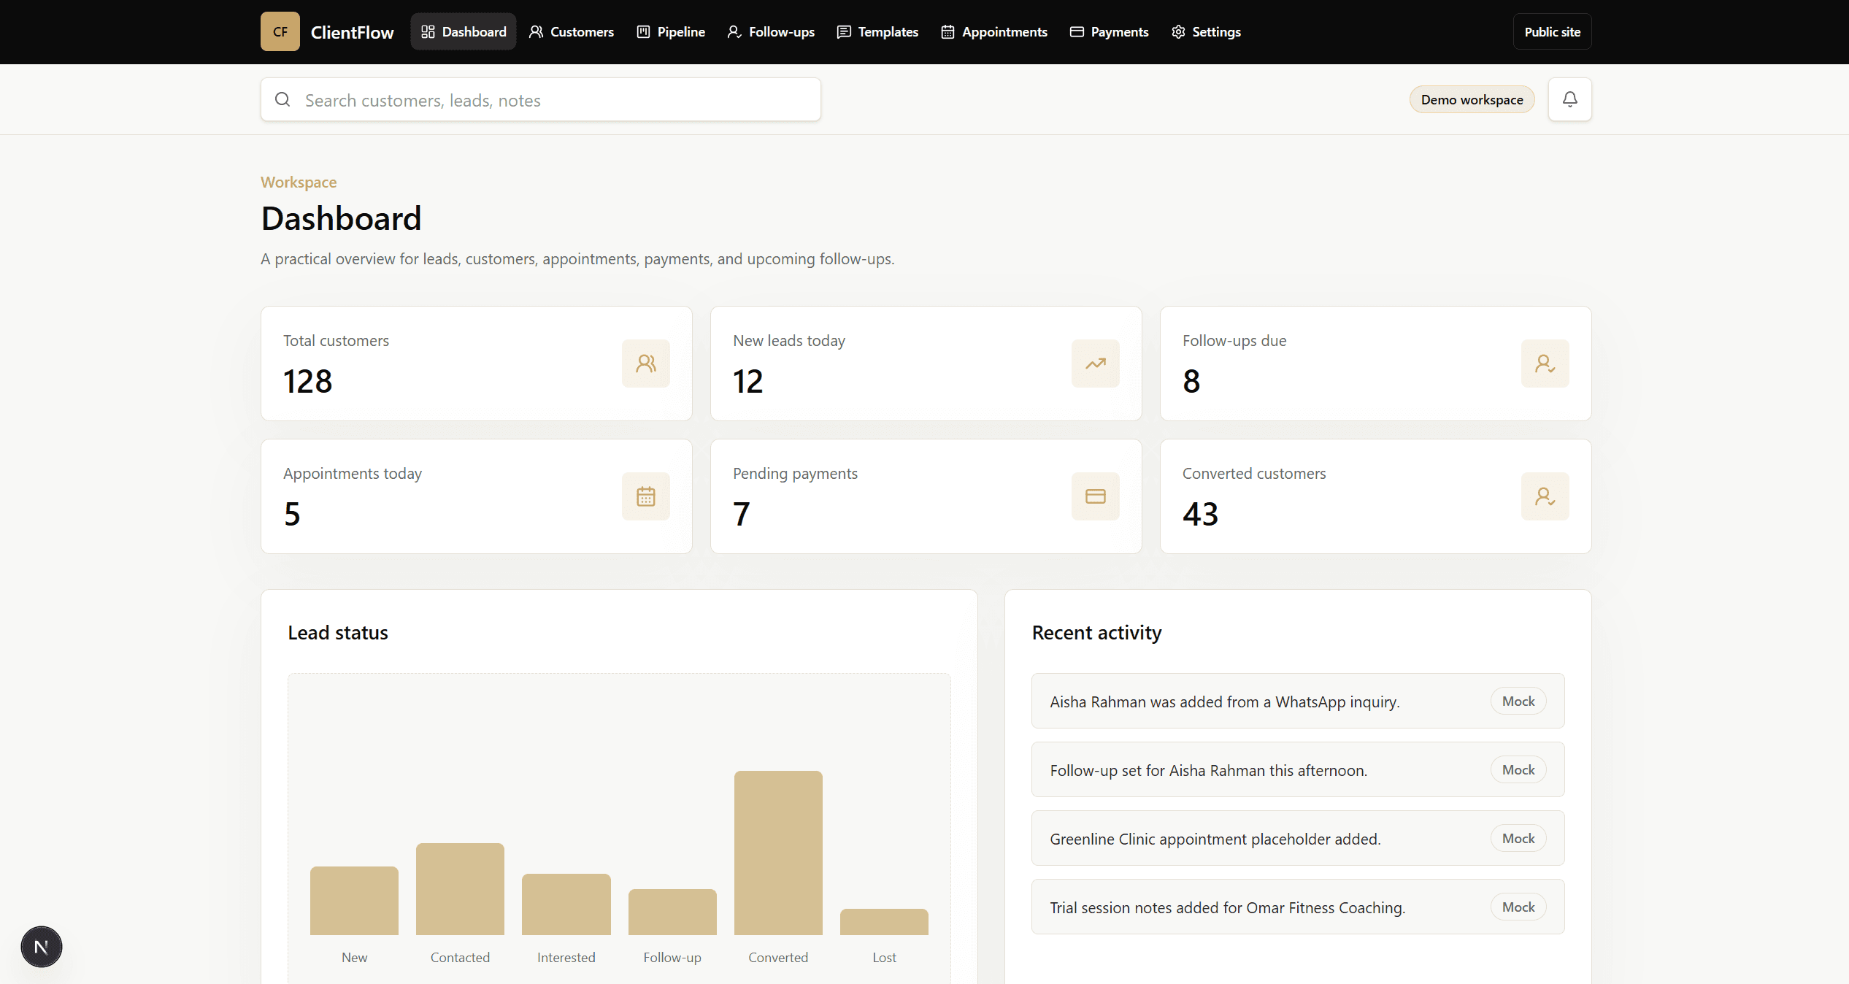
Task: Click the Omar Fitness Coaching activity text
Action: coord(1228,907)
